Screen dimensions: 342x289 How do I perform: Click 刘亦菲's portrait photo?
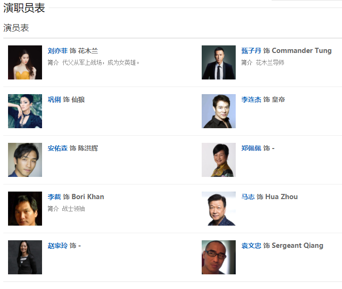pos(25,62)
